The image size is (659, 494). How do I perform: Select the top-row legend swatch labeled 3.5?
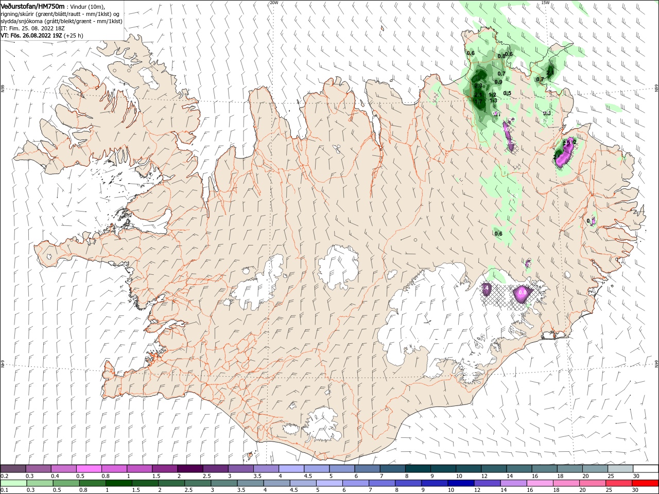point(266,468)
